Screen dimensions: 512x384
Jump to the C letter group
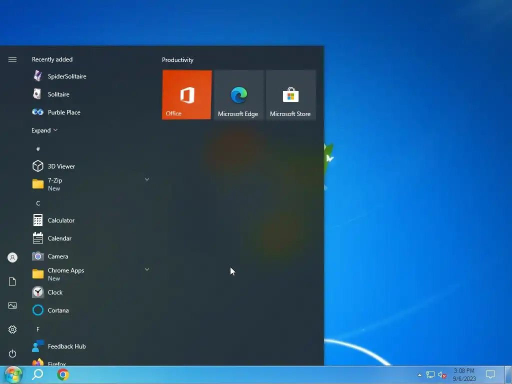coord(38,203)
